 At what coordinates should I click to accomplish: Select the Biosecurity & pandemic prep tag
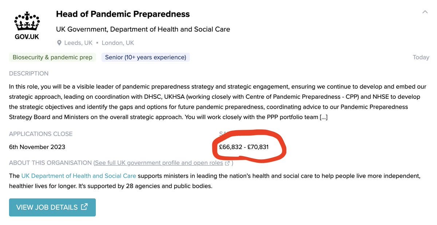pyautogui.click(x=52, y=57)
